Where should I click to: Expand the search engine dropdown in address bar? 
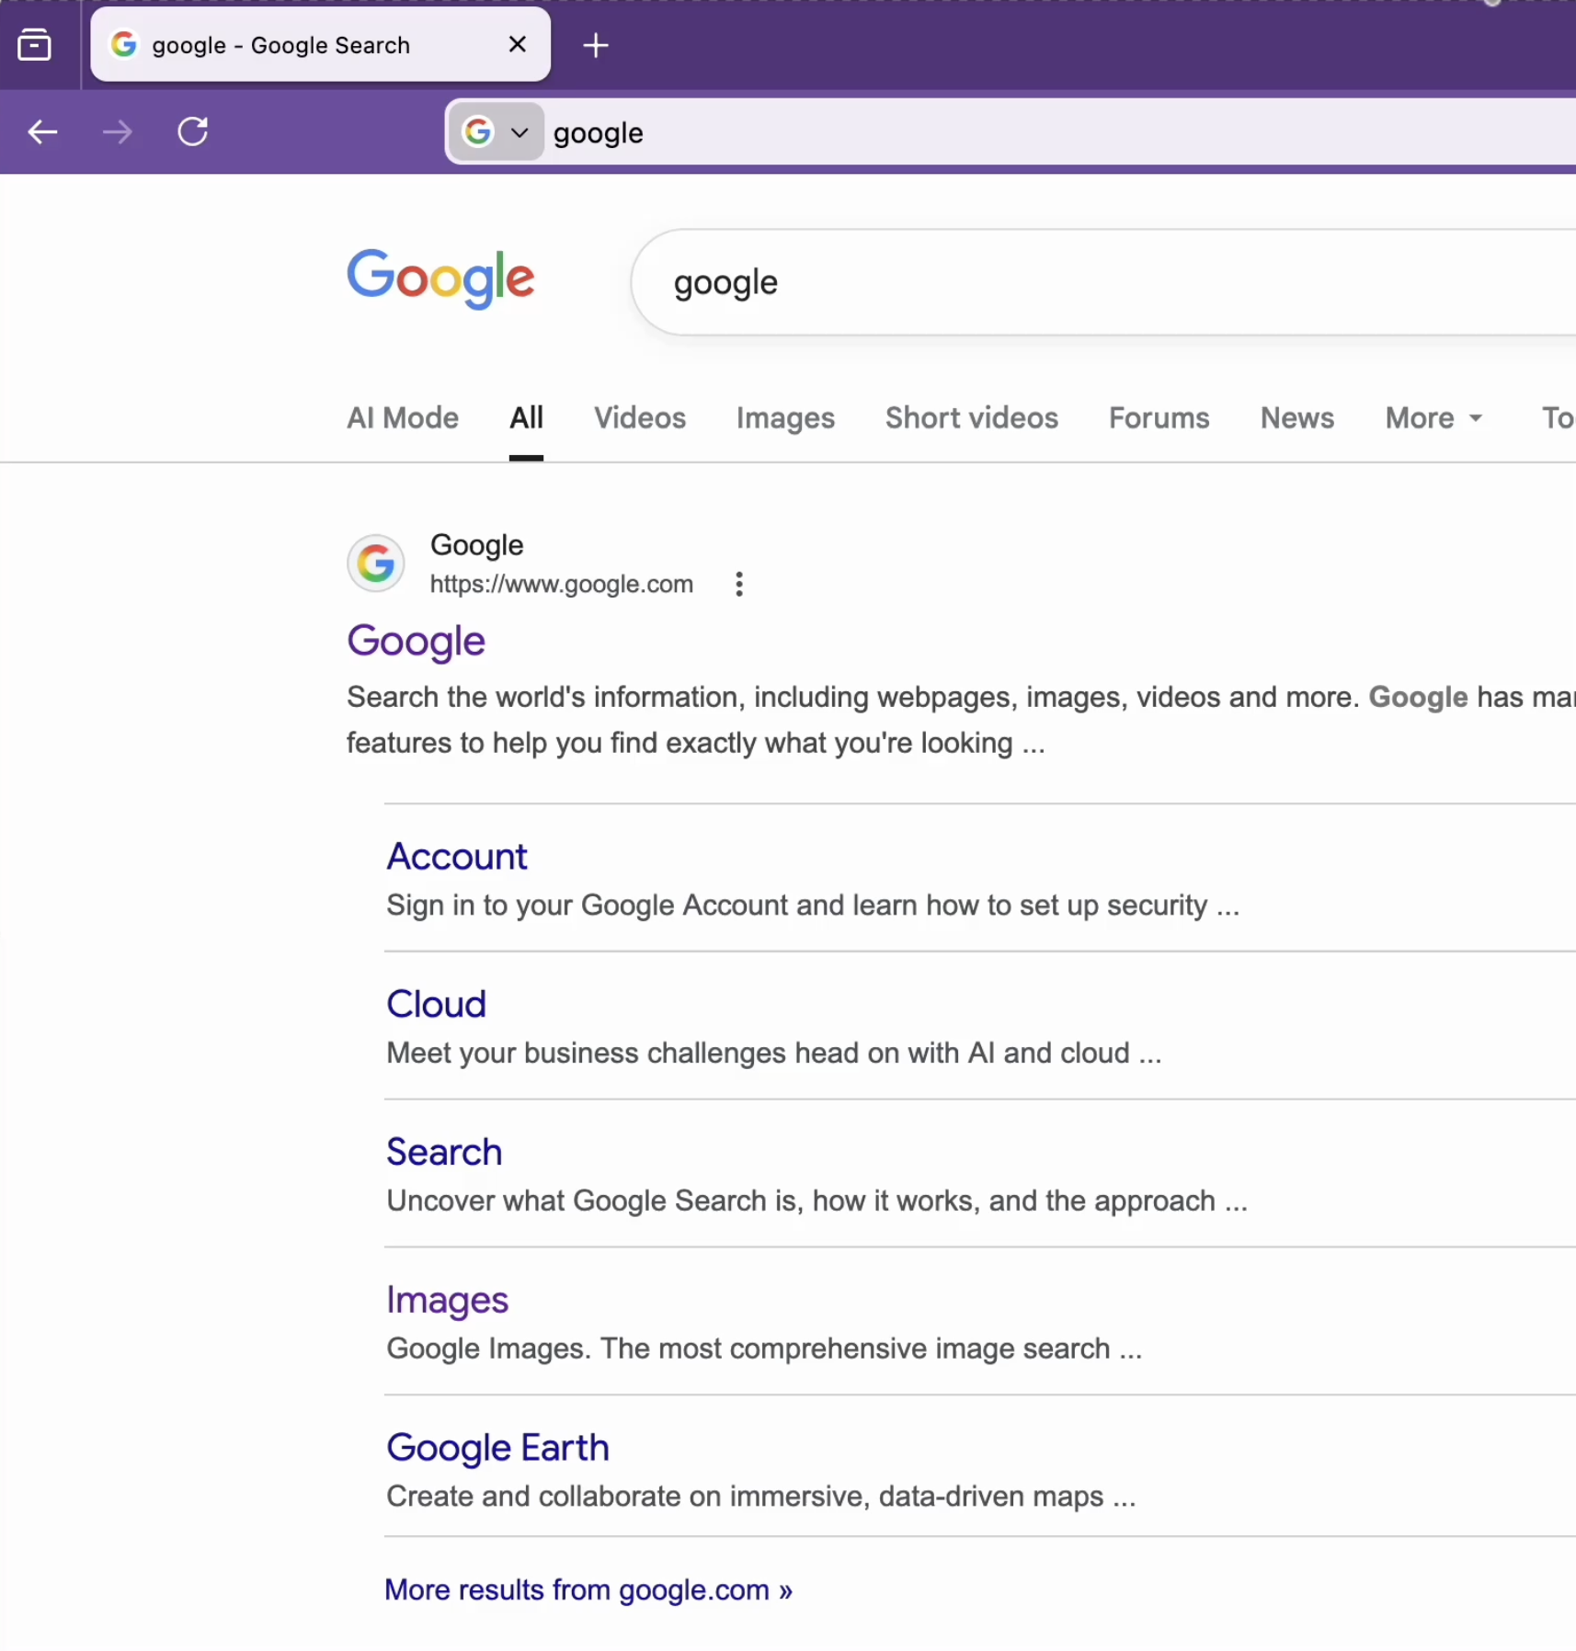click(497, 132)
